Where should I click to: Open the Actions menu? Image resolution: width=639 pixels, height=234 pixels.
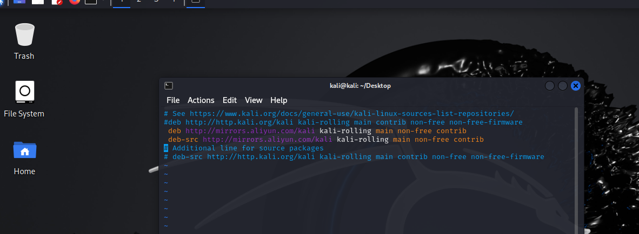tap(201, 100)
